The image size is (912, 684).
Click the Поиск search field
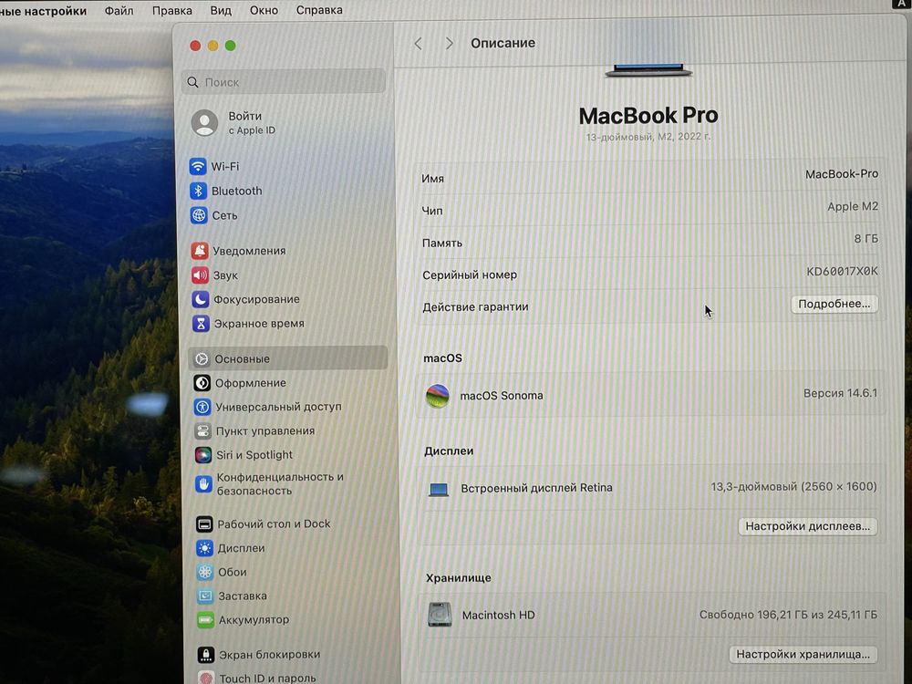pos(284,83)
